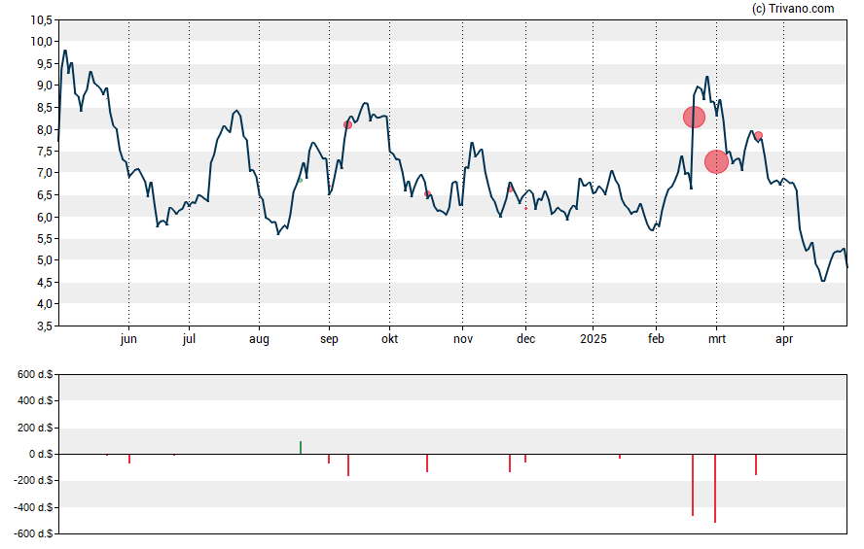The width and height of the screenshot is (864, 549).
Task: Click the tiny red dot at dec
Action: coord(525,209)
